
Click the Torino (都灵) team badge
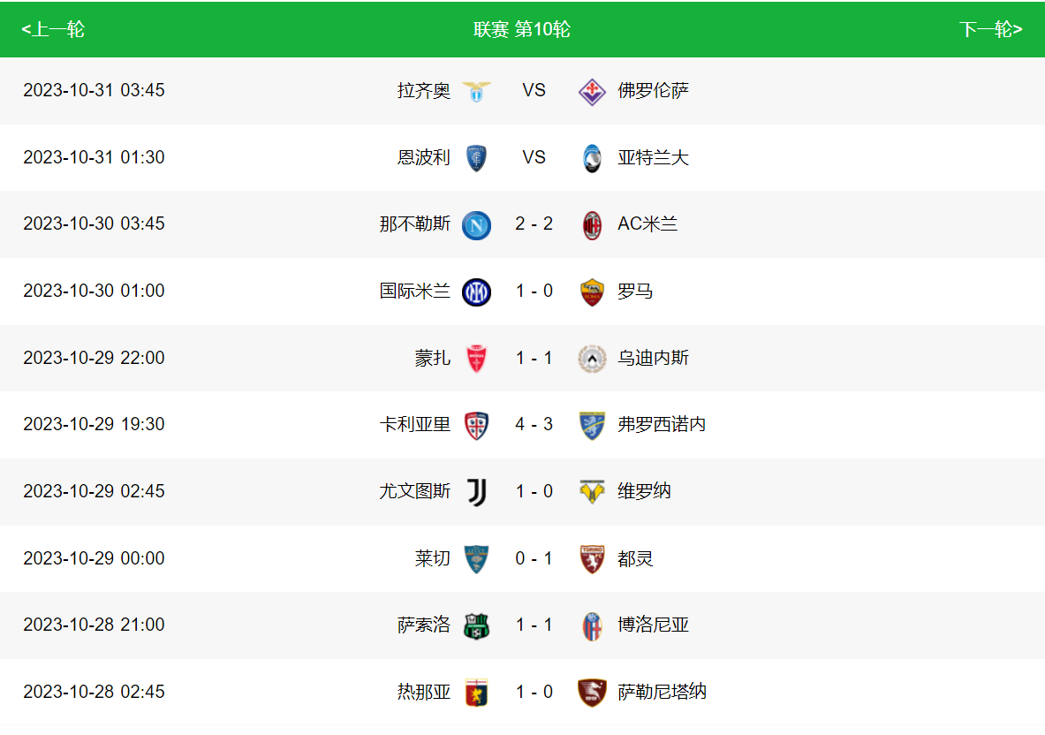coord(592,559)
